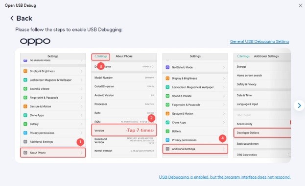Click the Kernel Version row
This screenshot has width=305, height=186.
coord(124,151)
